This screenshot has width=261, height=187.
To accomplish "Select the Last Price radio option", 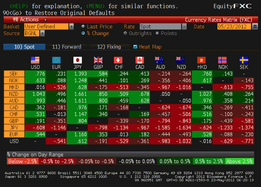I will 83,26.
